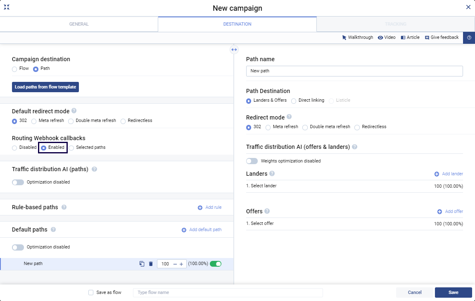Image resolution: width=475 pixels, height=301 pixels.
Task: Click help icon next to Landers heading
Action: point(272,174)
